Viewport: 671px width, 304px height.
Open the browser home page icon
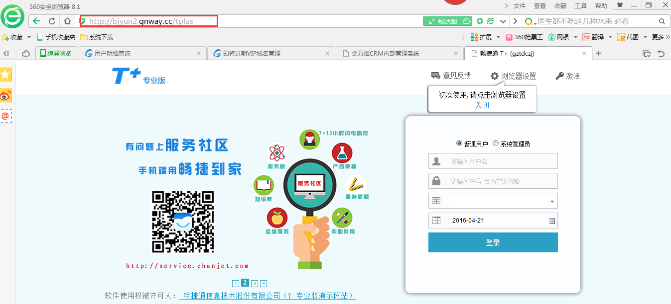(67, 21)
